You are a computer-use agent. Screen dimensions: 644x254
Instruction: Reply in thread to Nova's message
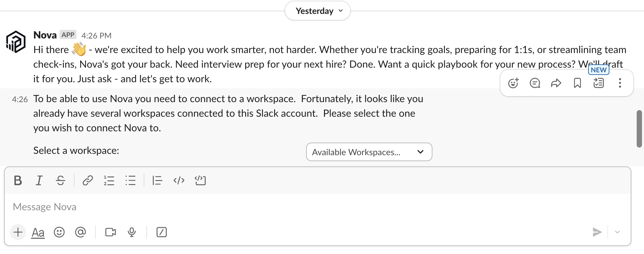(535, 83)
